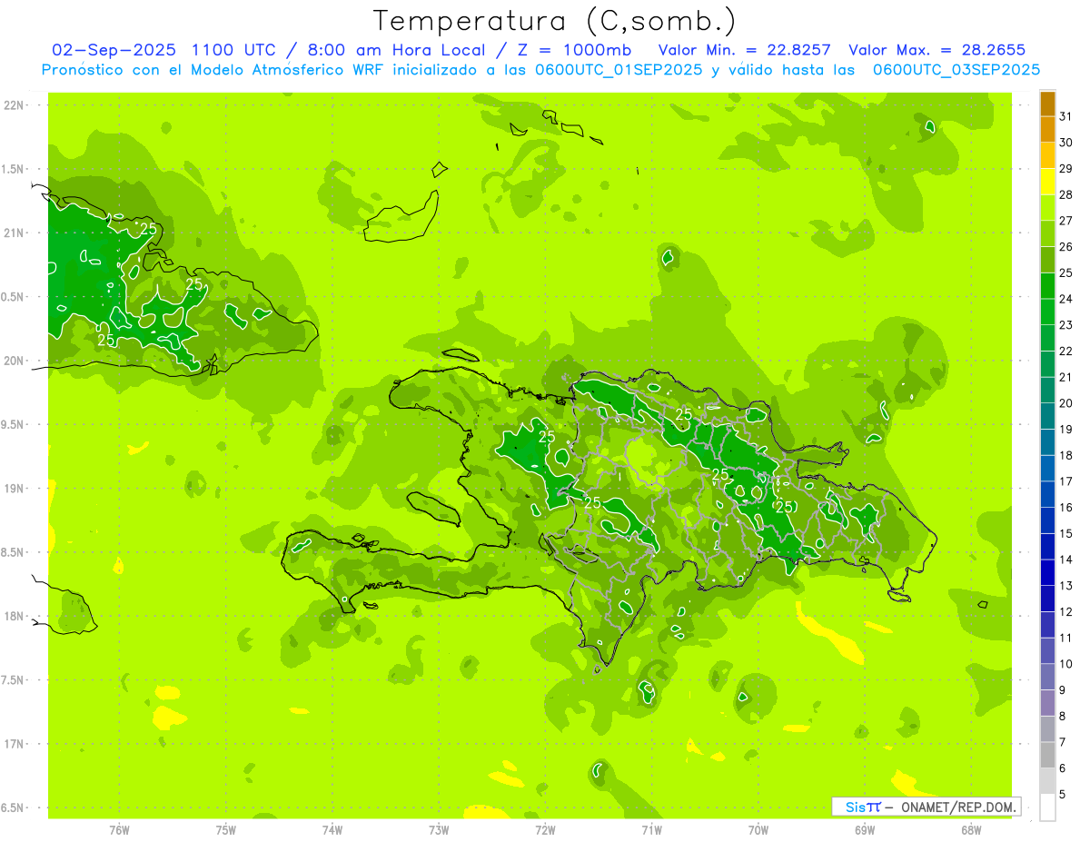The image size is (1090, 842).
Task: Click the "20N" latitude axis label
Action: (15, 361)
